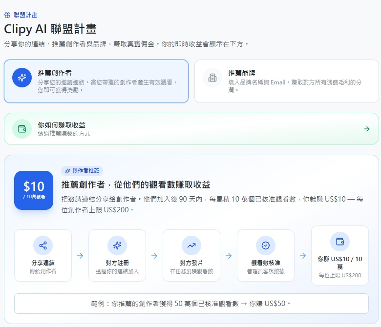Click the building icon in 推薦品牌 card
This screenshot has width=381, height=327.
point(212,78)
